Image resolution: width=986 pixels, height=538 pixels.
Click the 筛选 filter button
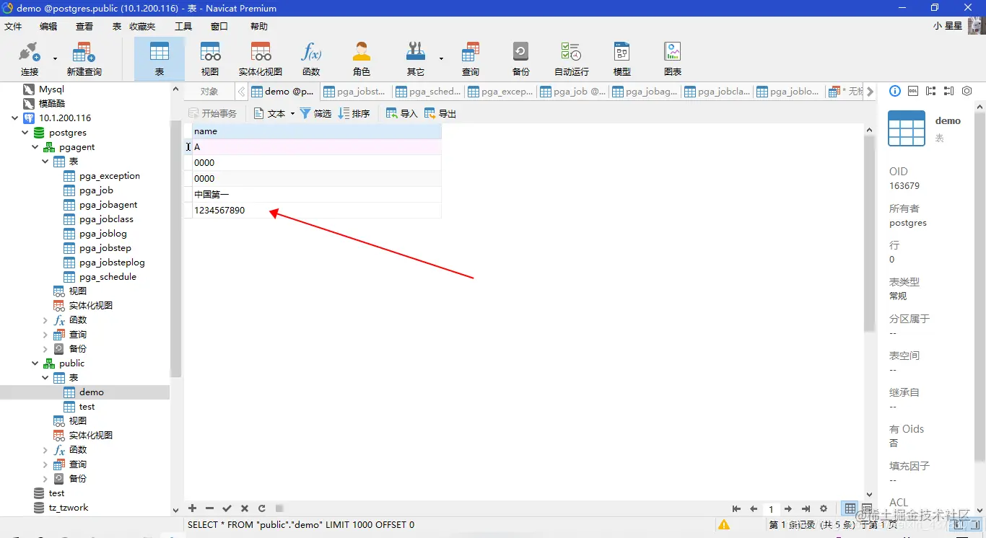click(x=315, y=113)
